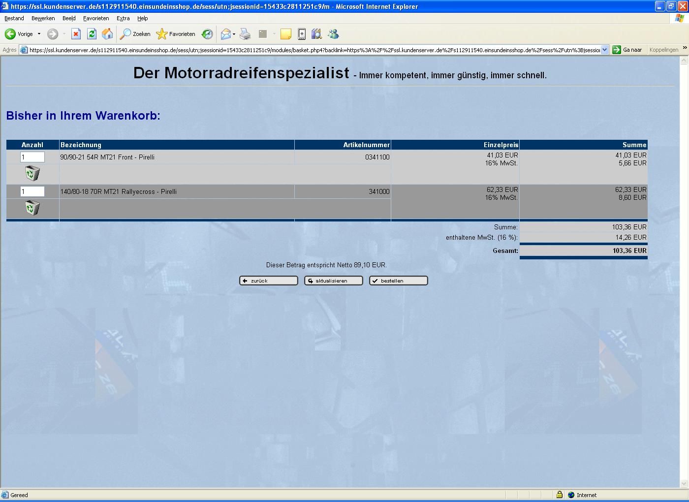Click the zurück back button
The width and height of the screenshot is (689, 502).
tap(268, 281)
